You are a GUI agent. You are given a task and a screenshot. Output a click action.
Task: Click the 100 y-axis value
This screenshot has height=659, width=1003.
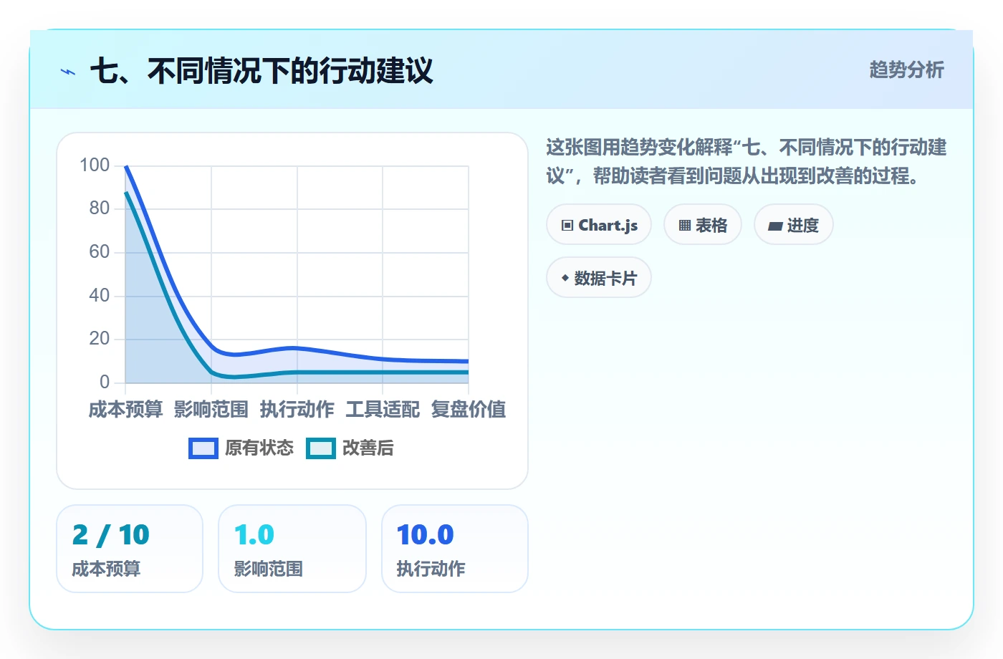(95, 165)
